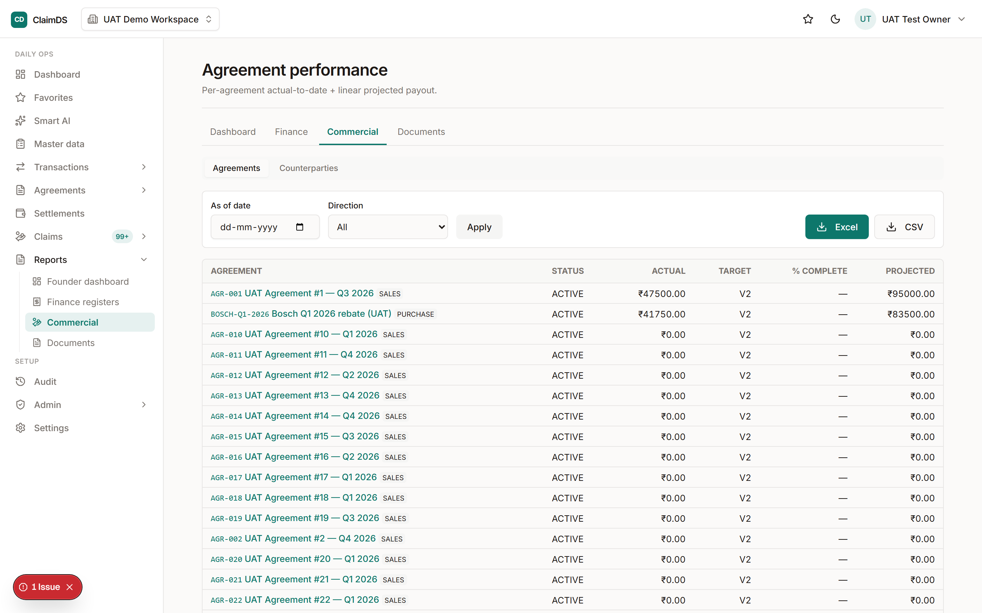Expand the Claims submenu chevron
The width and height of the screenshot is (982, 613).
click(x=144, y=236)
